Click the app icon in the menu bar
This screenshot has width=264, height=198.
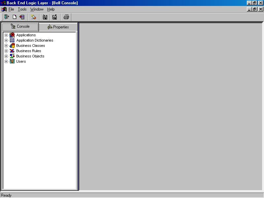tap(4, 9)
